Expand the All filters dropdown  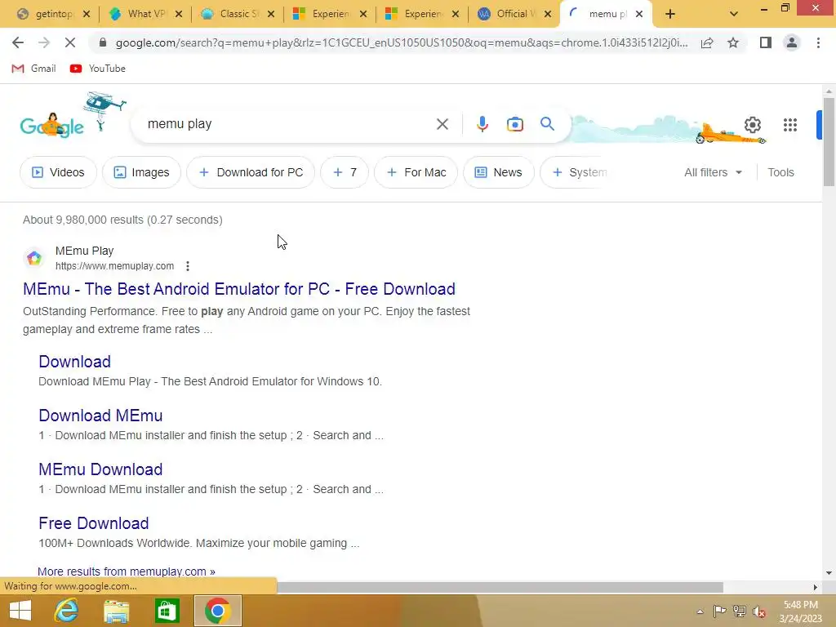click(713, 172)
